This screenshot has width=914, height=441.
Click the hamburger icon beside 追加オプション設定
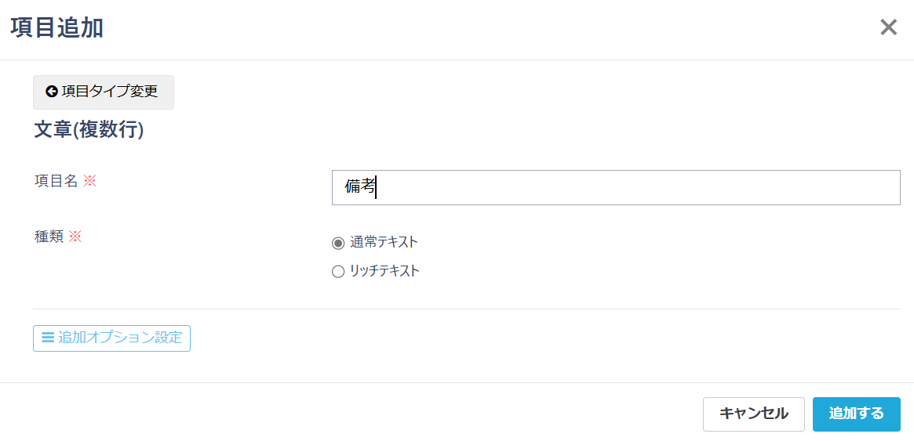48,338
